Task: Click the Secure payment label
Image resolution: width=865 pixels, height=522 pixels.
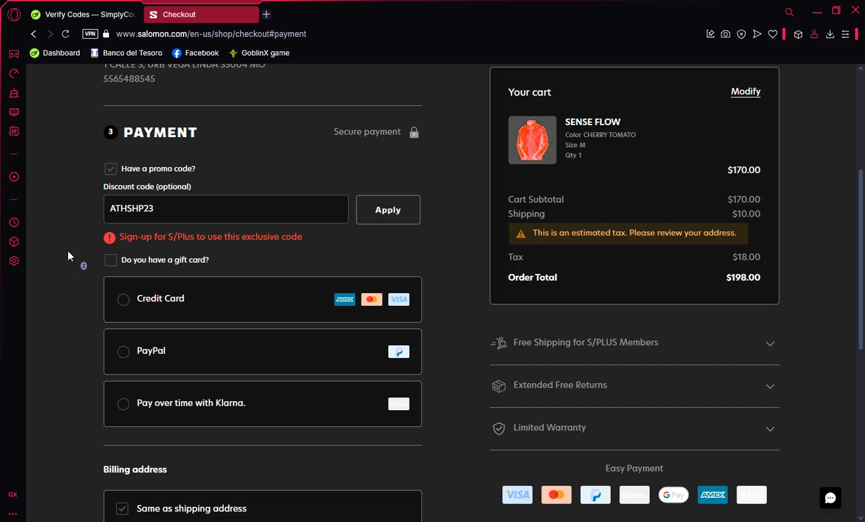Action: (367, 132)
